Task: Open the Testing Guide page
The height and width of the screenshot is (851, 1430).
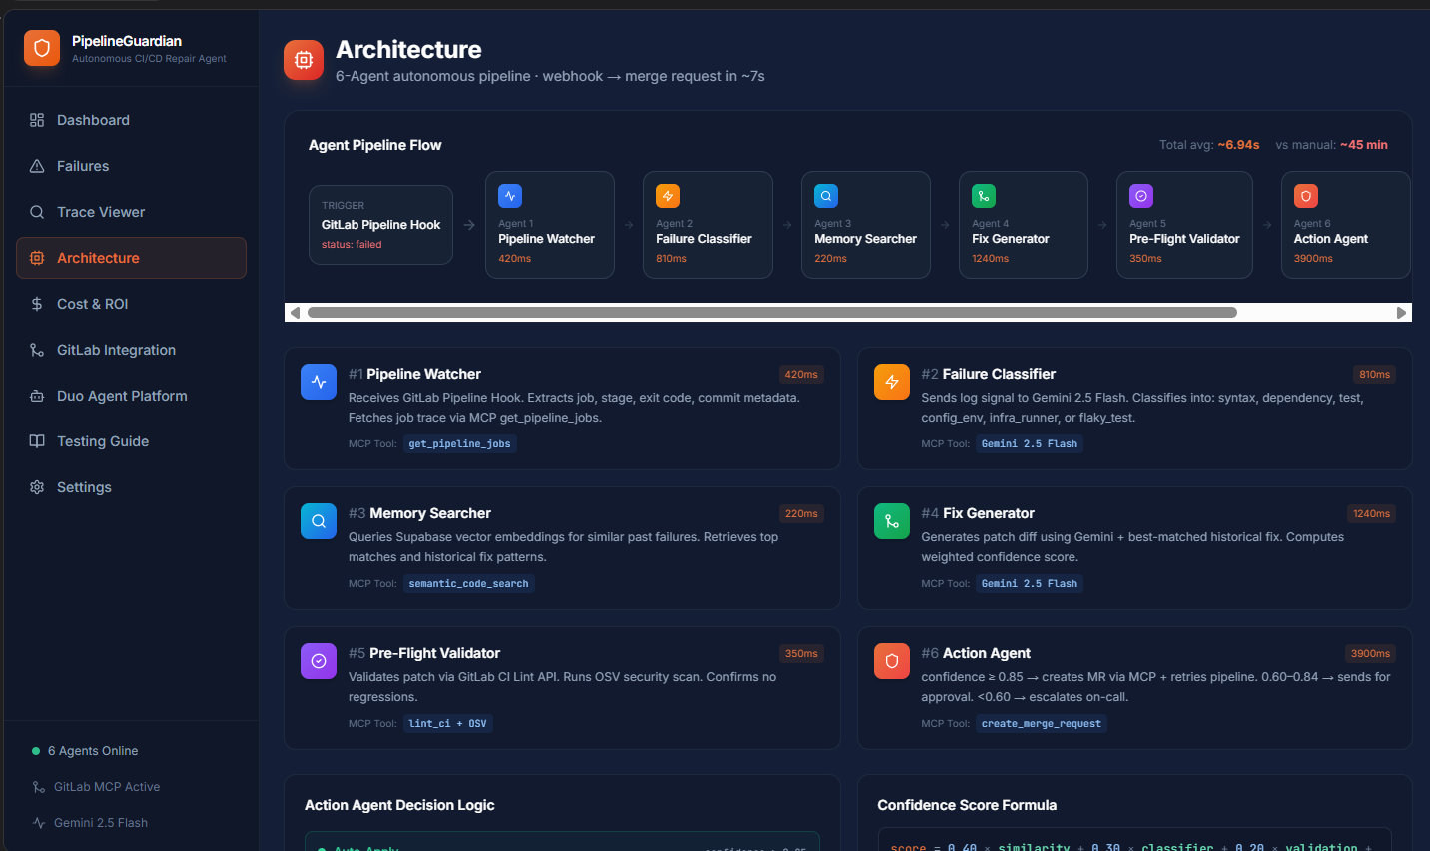Action: 131,441
